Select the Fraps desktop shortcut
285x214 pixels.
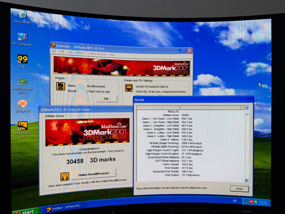point(23,61)
